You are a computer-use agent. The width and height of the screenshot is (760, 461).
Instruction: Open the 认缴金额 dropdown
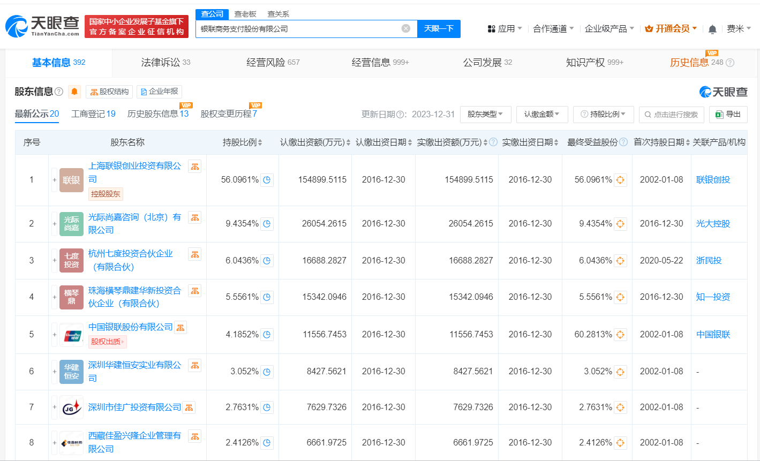pyautogui.click(x=542, y=114)
